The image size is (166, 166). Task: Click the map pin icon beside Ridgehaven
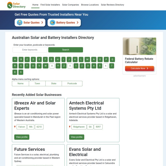coord(70,127)
